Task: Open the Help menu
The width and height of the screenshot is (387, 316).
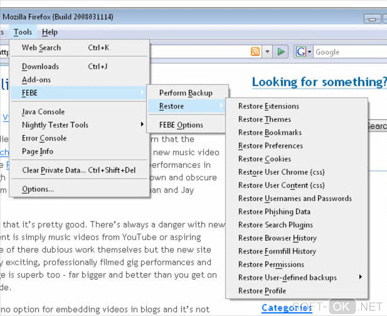Action: pyautogui.click(x=50, y=32)
